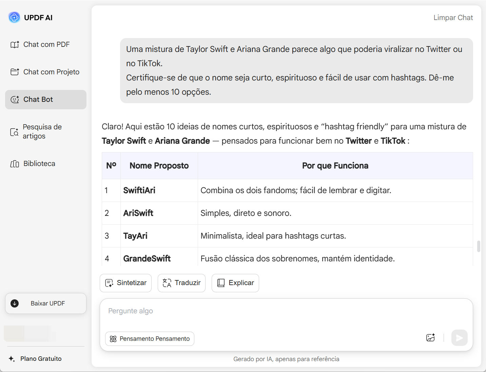Click the download arrow icon on Baixar UPDF
Viewport: 486px width, 372px height.
[x=15, y=303]
